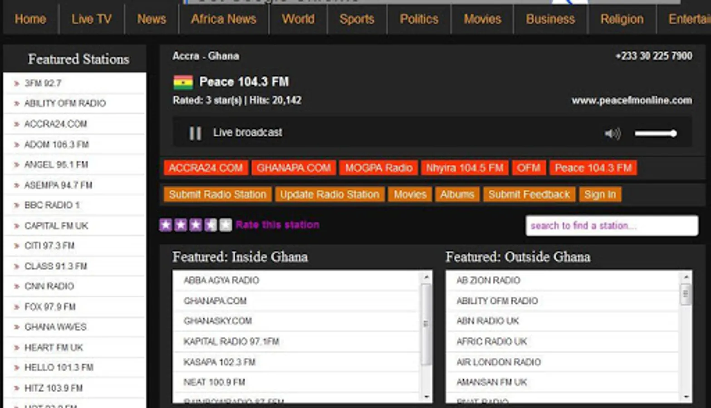Open the Politics section
This screenshot has width=711, height=408.
[x=419, y=19]
